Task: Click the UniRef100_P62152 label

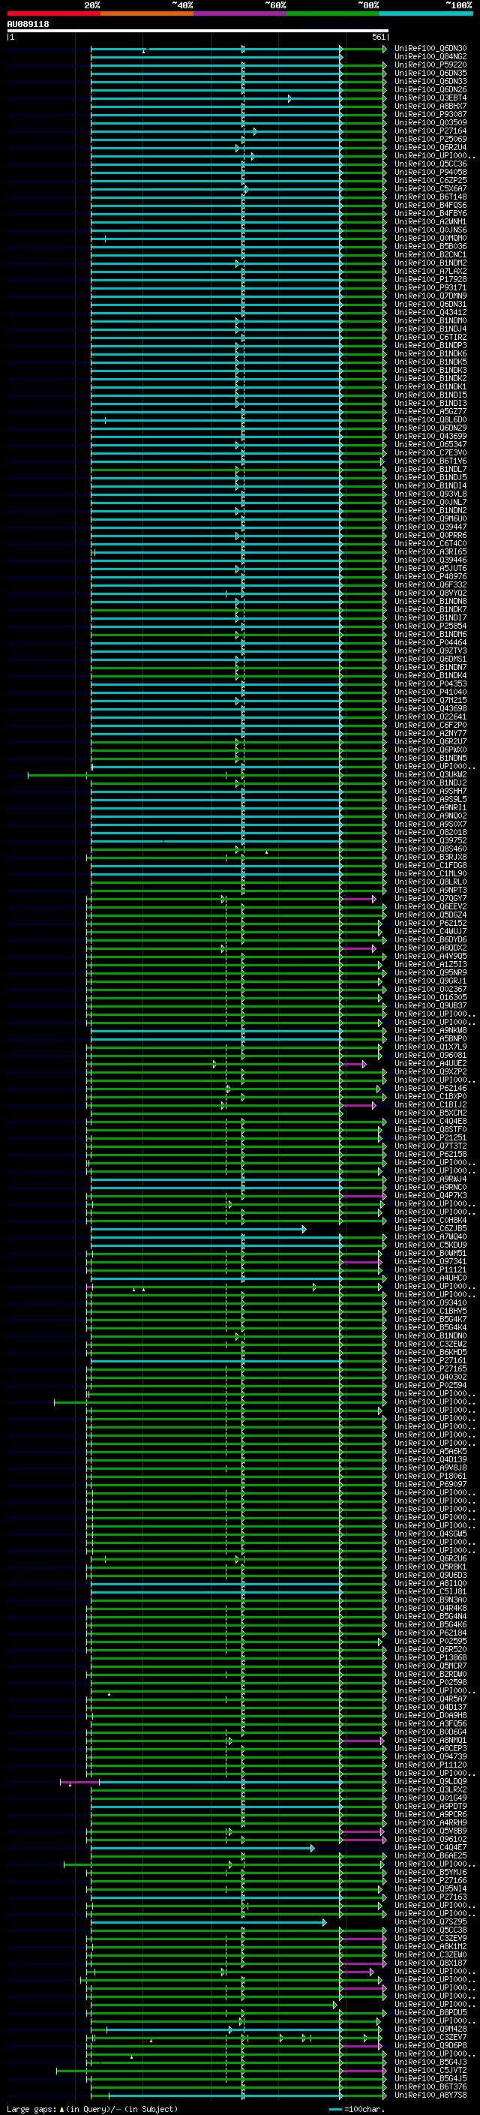Action: pos(430,924)
